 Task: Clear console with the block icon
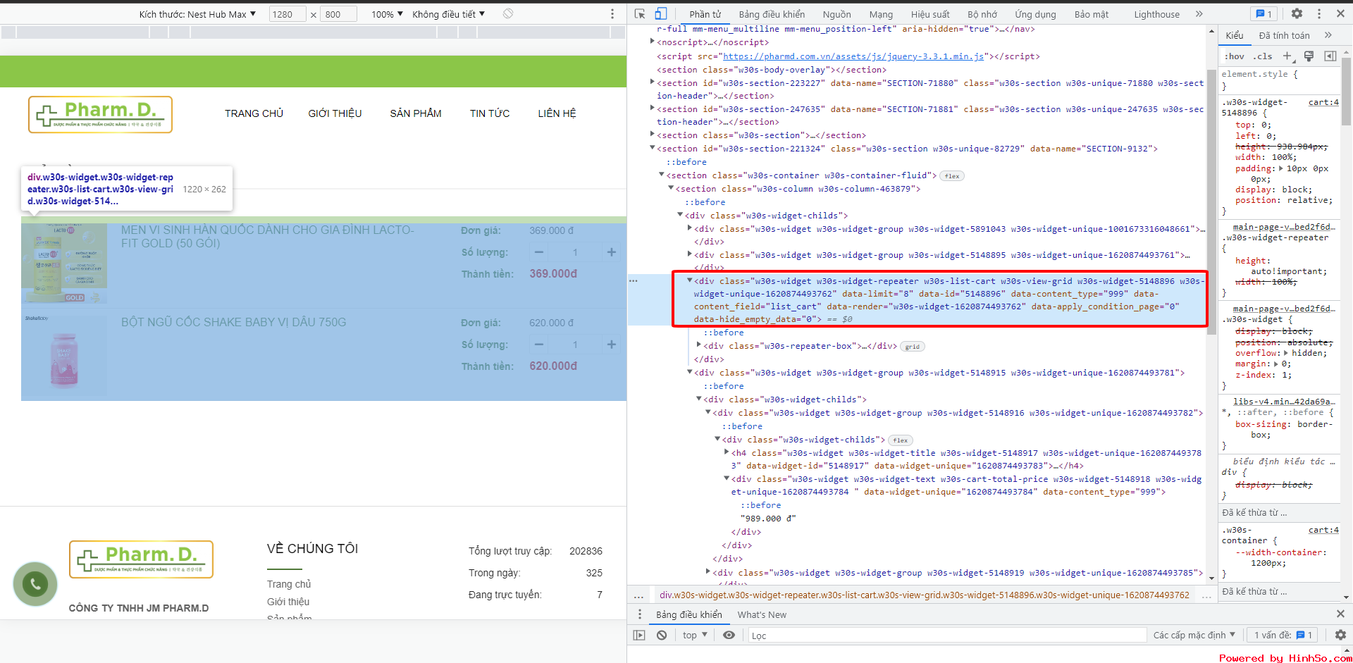662,635
